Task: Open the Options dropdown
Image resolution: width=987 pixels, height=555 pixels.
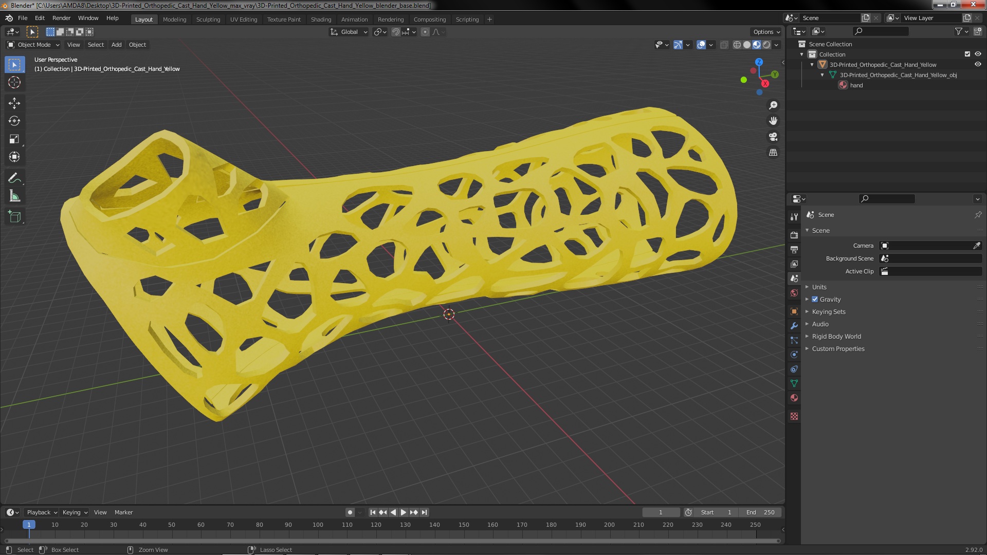Action: pyautogui.click(x=766, y=32)
